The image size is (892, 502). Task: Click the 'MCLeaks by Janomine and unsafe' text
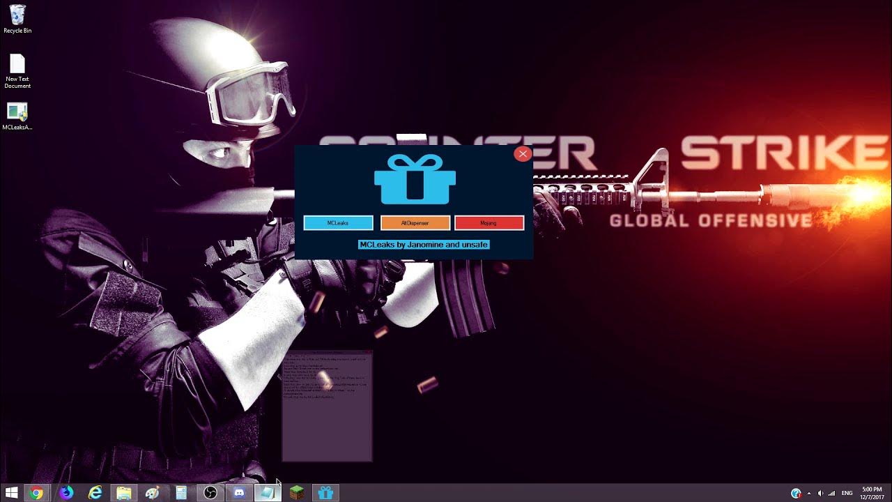tap(424, 245)
